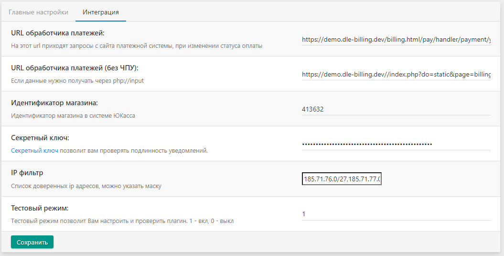Click the shop ID field showing 413632

click(x=396, y=109)
